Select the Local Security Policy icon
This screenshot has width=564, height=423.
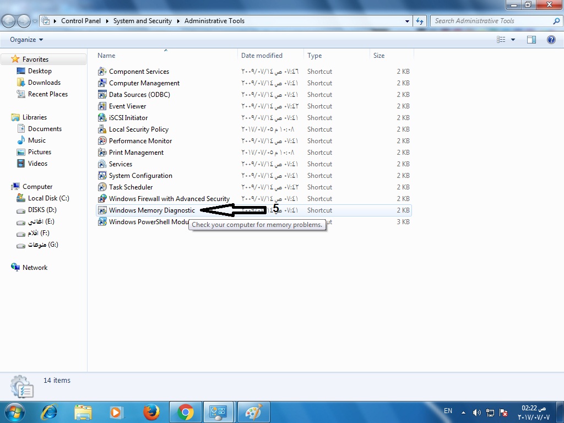102,129
